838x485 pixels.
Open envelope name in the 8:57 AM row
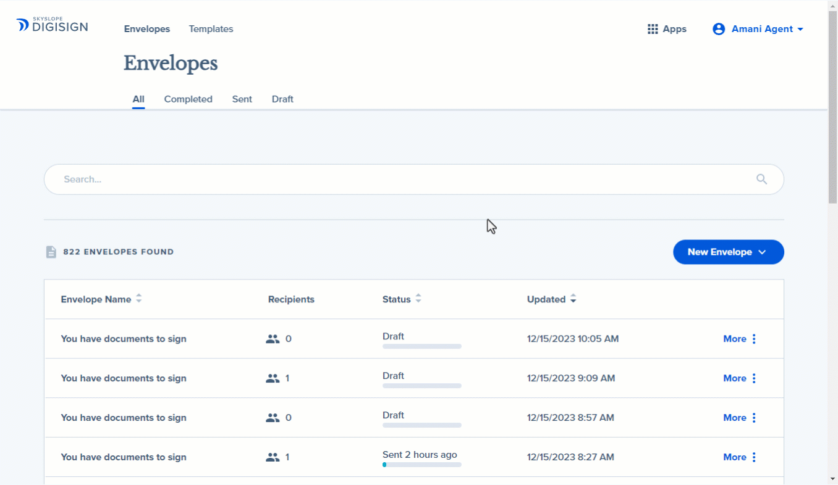pyautogui.click(x=124, y=418)
